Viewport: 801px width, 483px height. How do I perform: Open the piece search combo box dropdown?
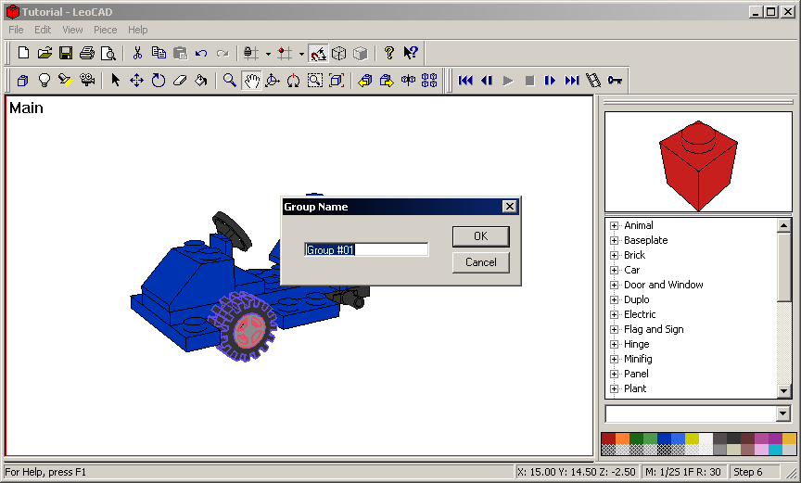pyautogui.click(x=783, y=413)
